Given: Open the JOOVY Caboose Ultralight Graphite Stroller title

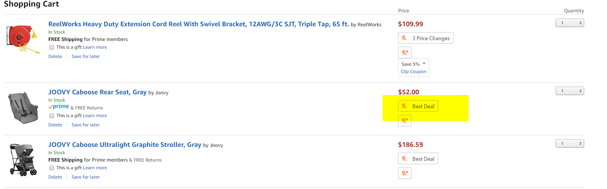Looking at the screenshot, I should click(x=125, y=145).
